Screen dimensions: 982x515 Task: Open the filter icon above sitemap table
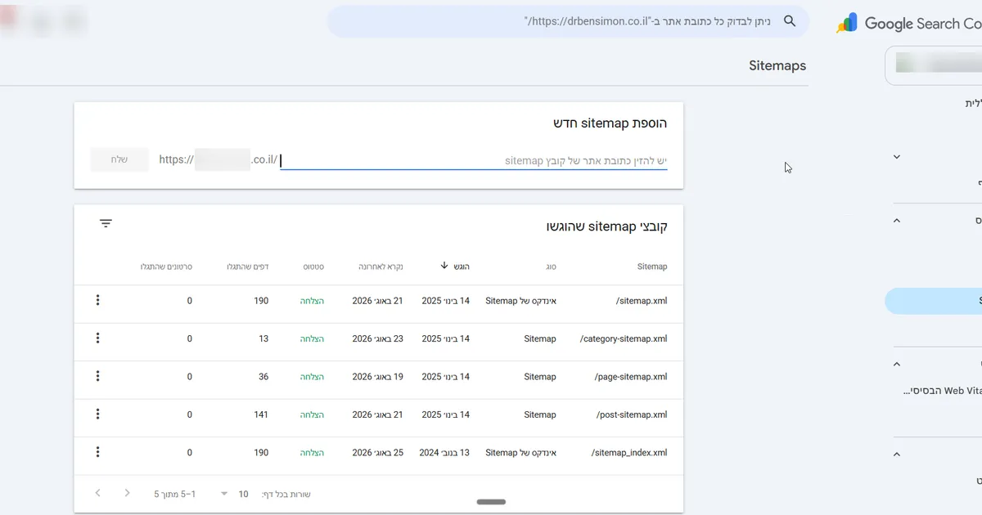(106, 223)
